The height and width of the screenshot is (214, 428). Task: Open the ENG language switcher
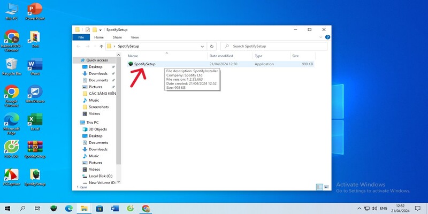click(384, 209)
